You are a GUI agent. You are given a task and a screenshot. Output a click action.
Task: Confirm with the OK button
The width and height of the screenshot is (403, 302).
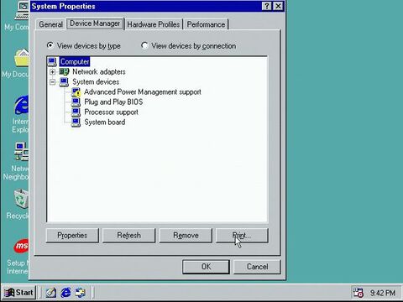(x=206, y=267)
